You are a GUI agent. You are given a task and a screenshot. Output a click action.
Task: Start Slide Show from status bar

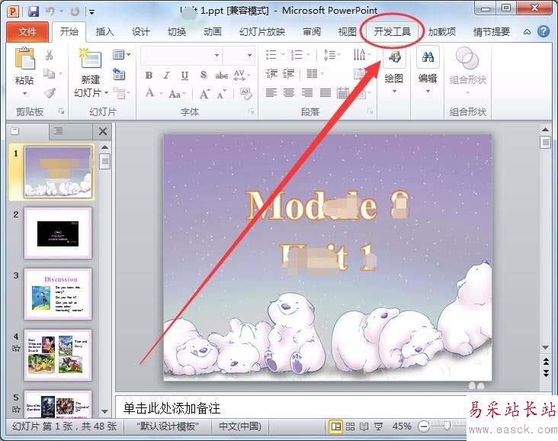tap(378, 427)
